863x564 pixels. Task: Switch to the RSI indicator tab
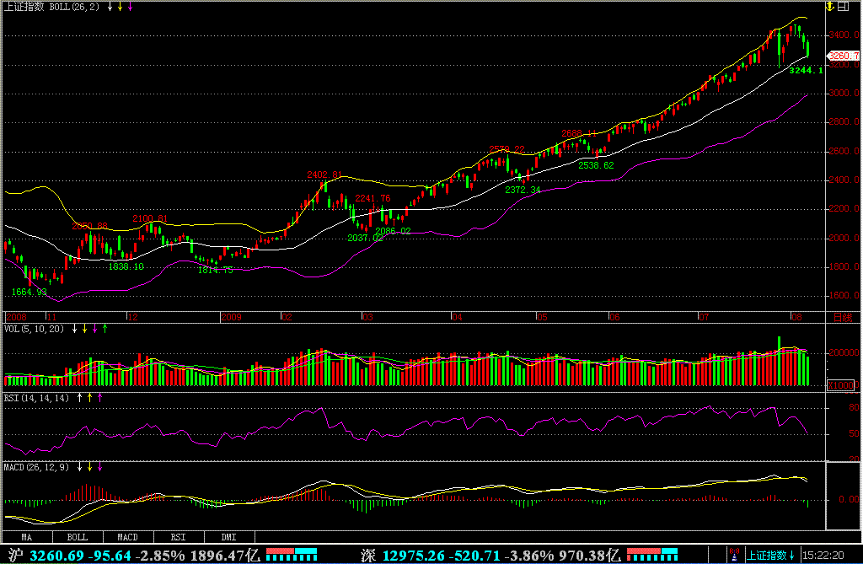click(179, 537)
